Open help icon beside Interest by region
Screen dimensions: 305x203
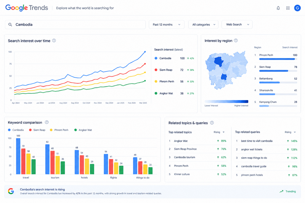(x=236, y=40)
